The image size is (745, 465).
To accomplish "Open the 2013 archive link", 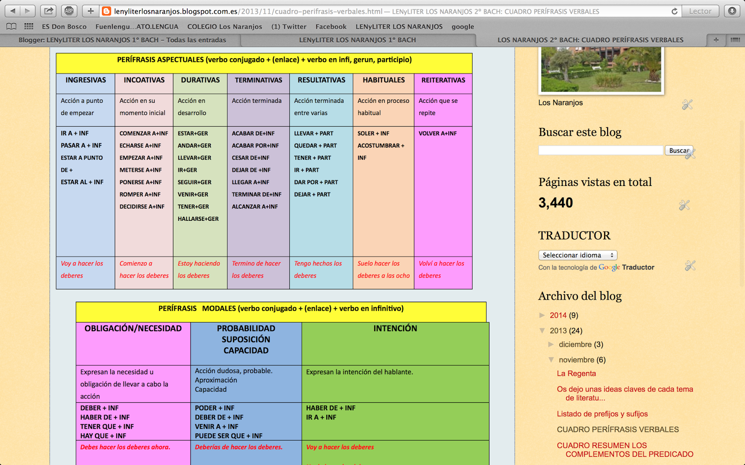I will coord(558,331).
